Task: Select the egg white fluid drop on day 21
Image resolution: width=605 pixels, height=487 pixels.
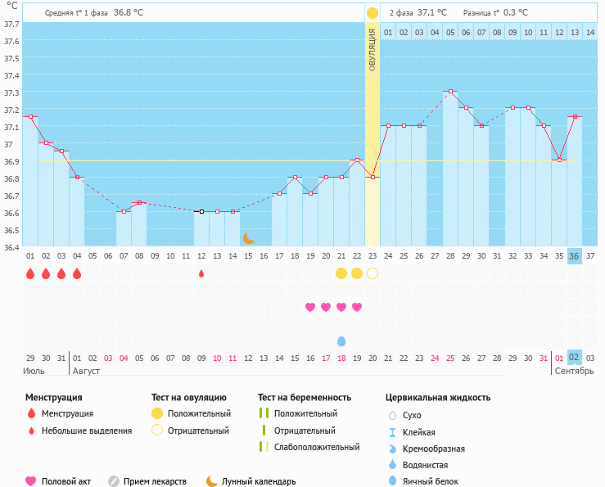Action: (x=341, y=340)
